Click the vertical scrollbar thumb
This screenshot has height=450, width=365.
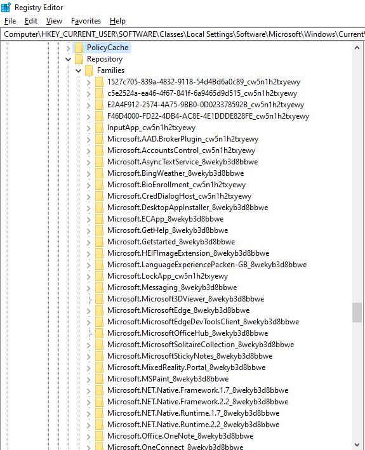[x=357, y=312]
